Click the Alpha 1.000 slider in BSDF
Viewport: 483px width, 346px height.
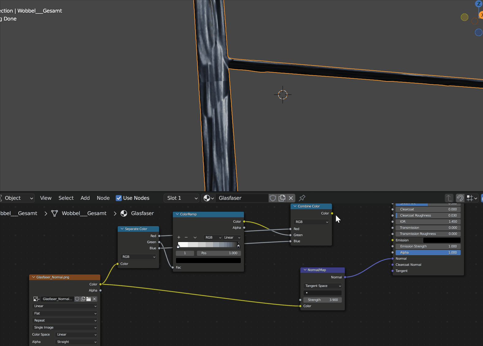[428, 252]
